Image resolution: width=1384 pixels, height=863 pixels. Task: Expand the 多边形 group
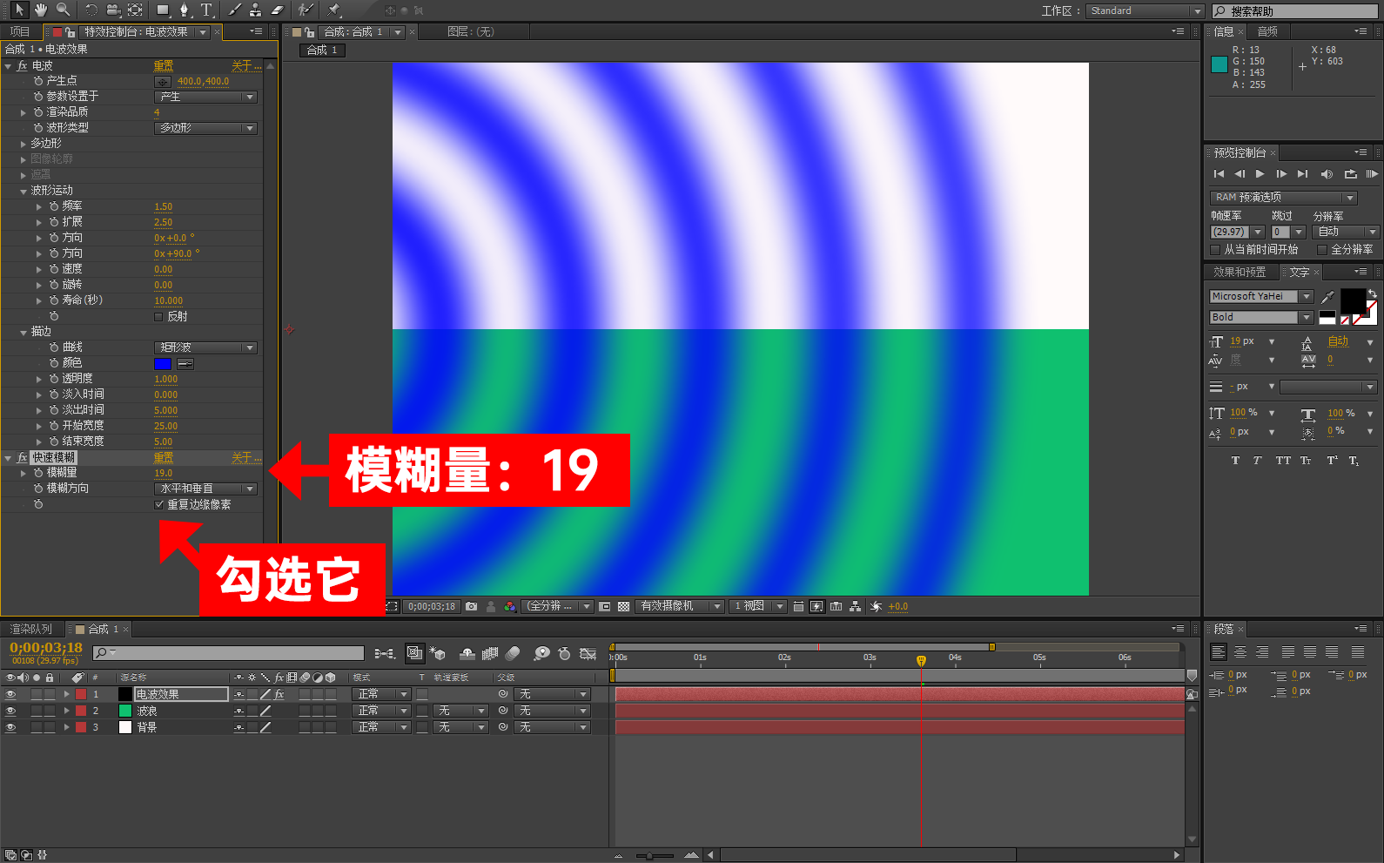pos(24,144)
